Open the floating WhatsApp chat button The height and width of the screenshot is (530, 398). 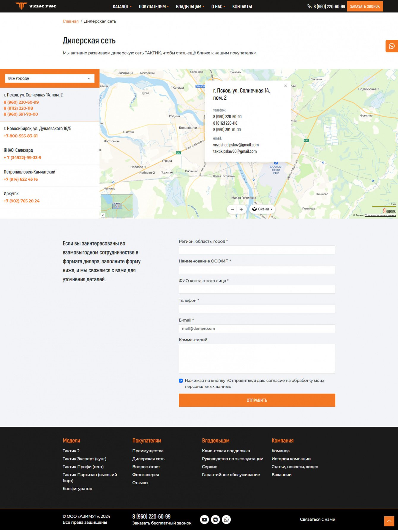click(x=392, y=46)
